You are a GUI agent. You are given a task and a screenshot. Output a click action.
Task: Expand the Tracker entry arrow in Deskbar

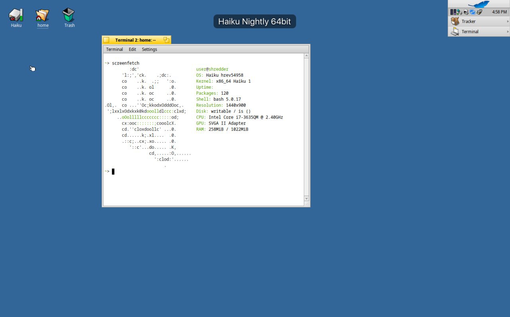[508, 21]
